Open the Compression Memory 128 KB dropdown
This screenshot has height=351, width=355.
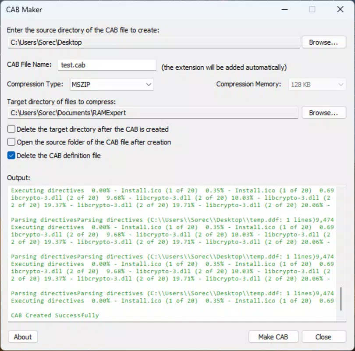click(x=317, y=85)
